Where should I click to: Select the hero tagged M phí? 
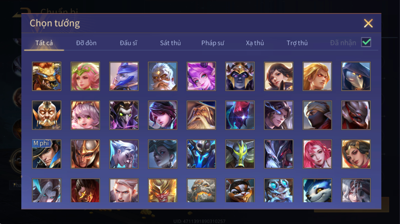click(47, 154)
